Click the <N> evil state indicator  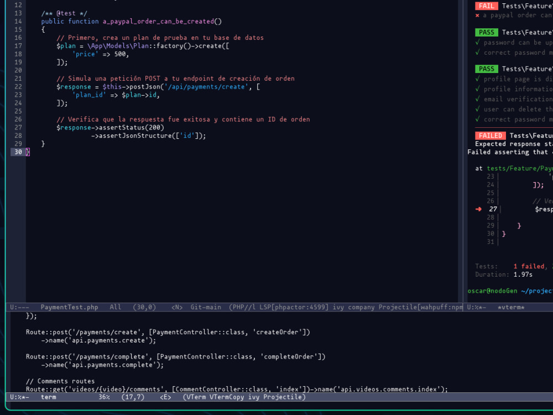[x=177, y=307]
